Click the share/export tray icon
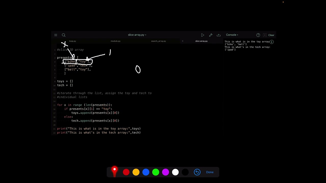 219,35
